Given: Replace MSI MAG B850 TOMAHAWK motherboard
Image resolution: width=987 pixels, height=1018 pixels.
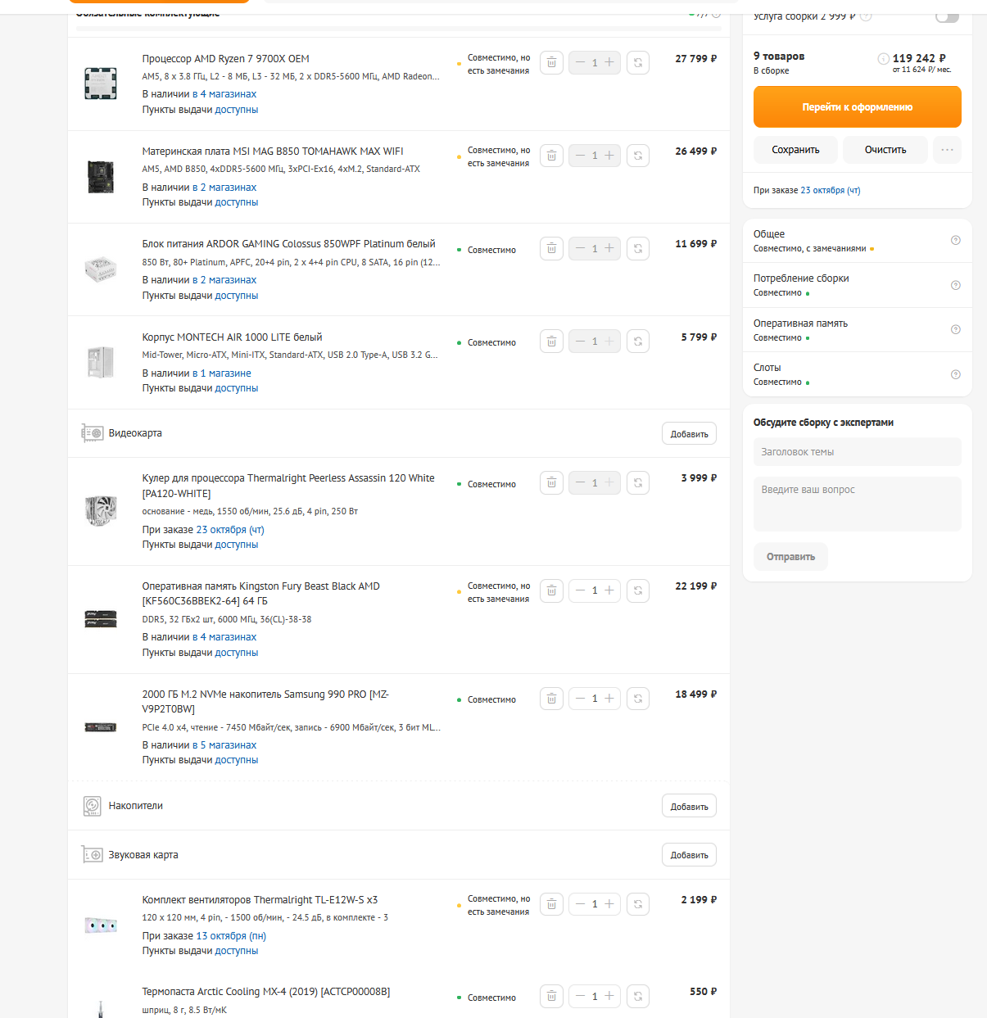Looking at the screenshot, I should (638, 155).
